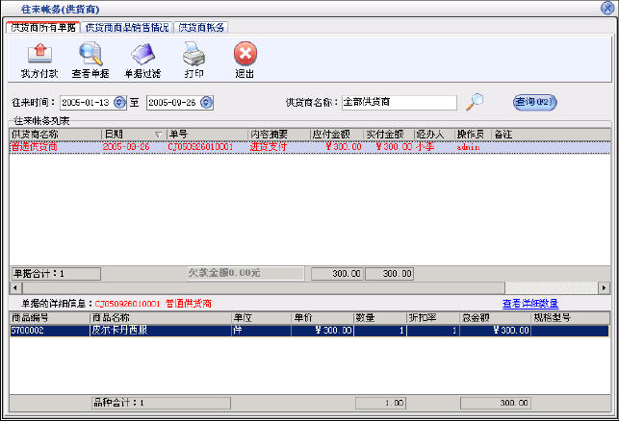This screenshot has width=619, height=421.
Task: Sort by the 日期 column header
Action: tap(133, 134)
